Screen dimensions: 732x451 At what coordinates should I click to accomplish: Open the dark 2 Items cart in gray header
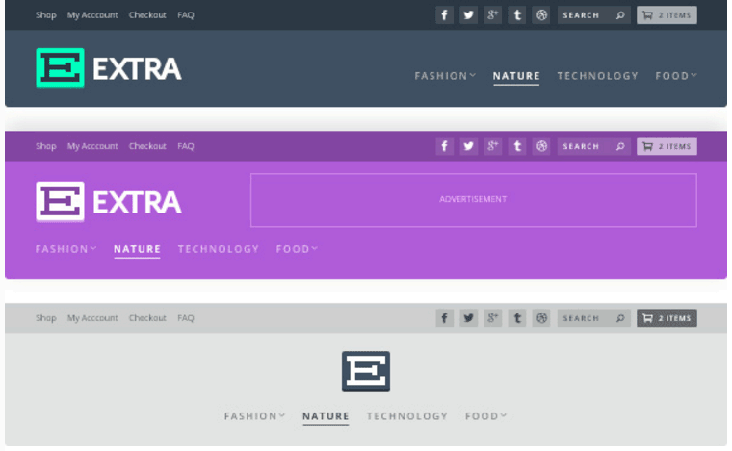(667, 318)
